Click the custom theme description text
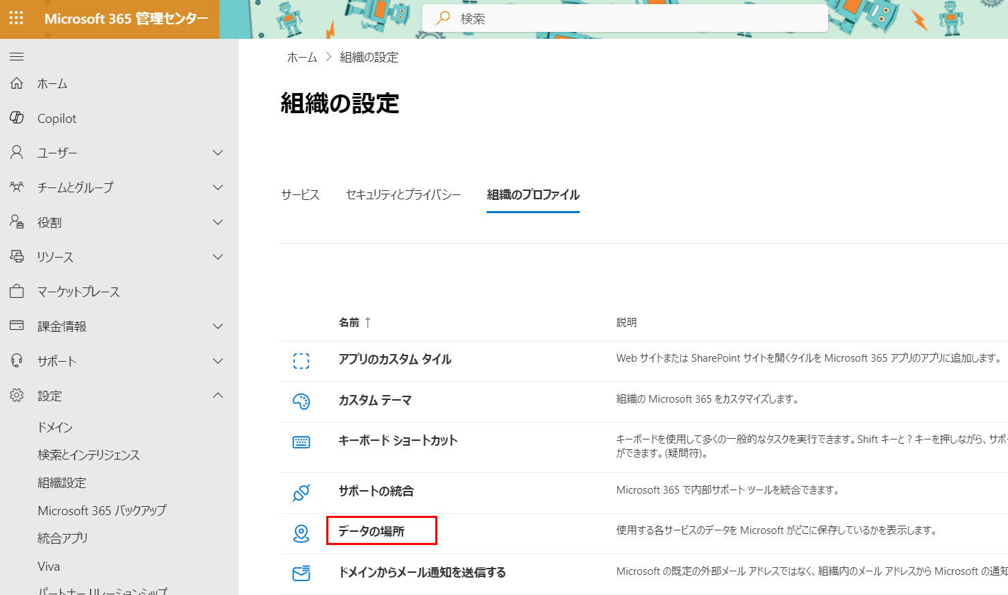 pyautogui.click(x=709, y=399)
